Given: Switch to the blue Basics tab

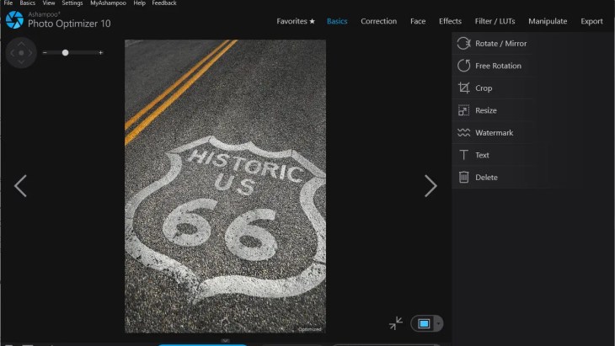Looking at the screenshot, I should tap(337, 21).
